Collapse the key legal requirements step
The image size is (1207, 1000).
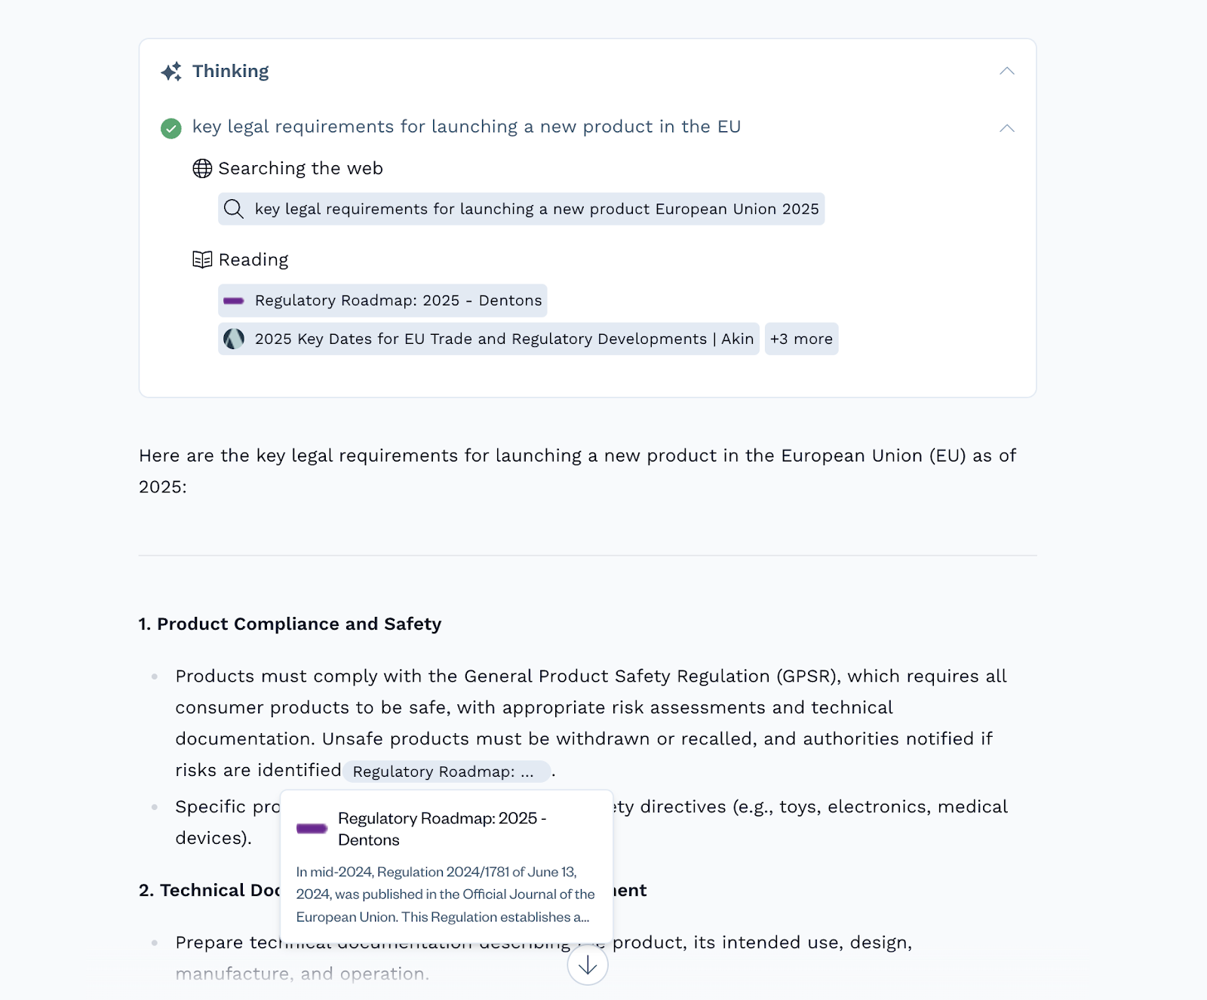pyautogui.click(x=1006, y=128)
